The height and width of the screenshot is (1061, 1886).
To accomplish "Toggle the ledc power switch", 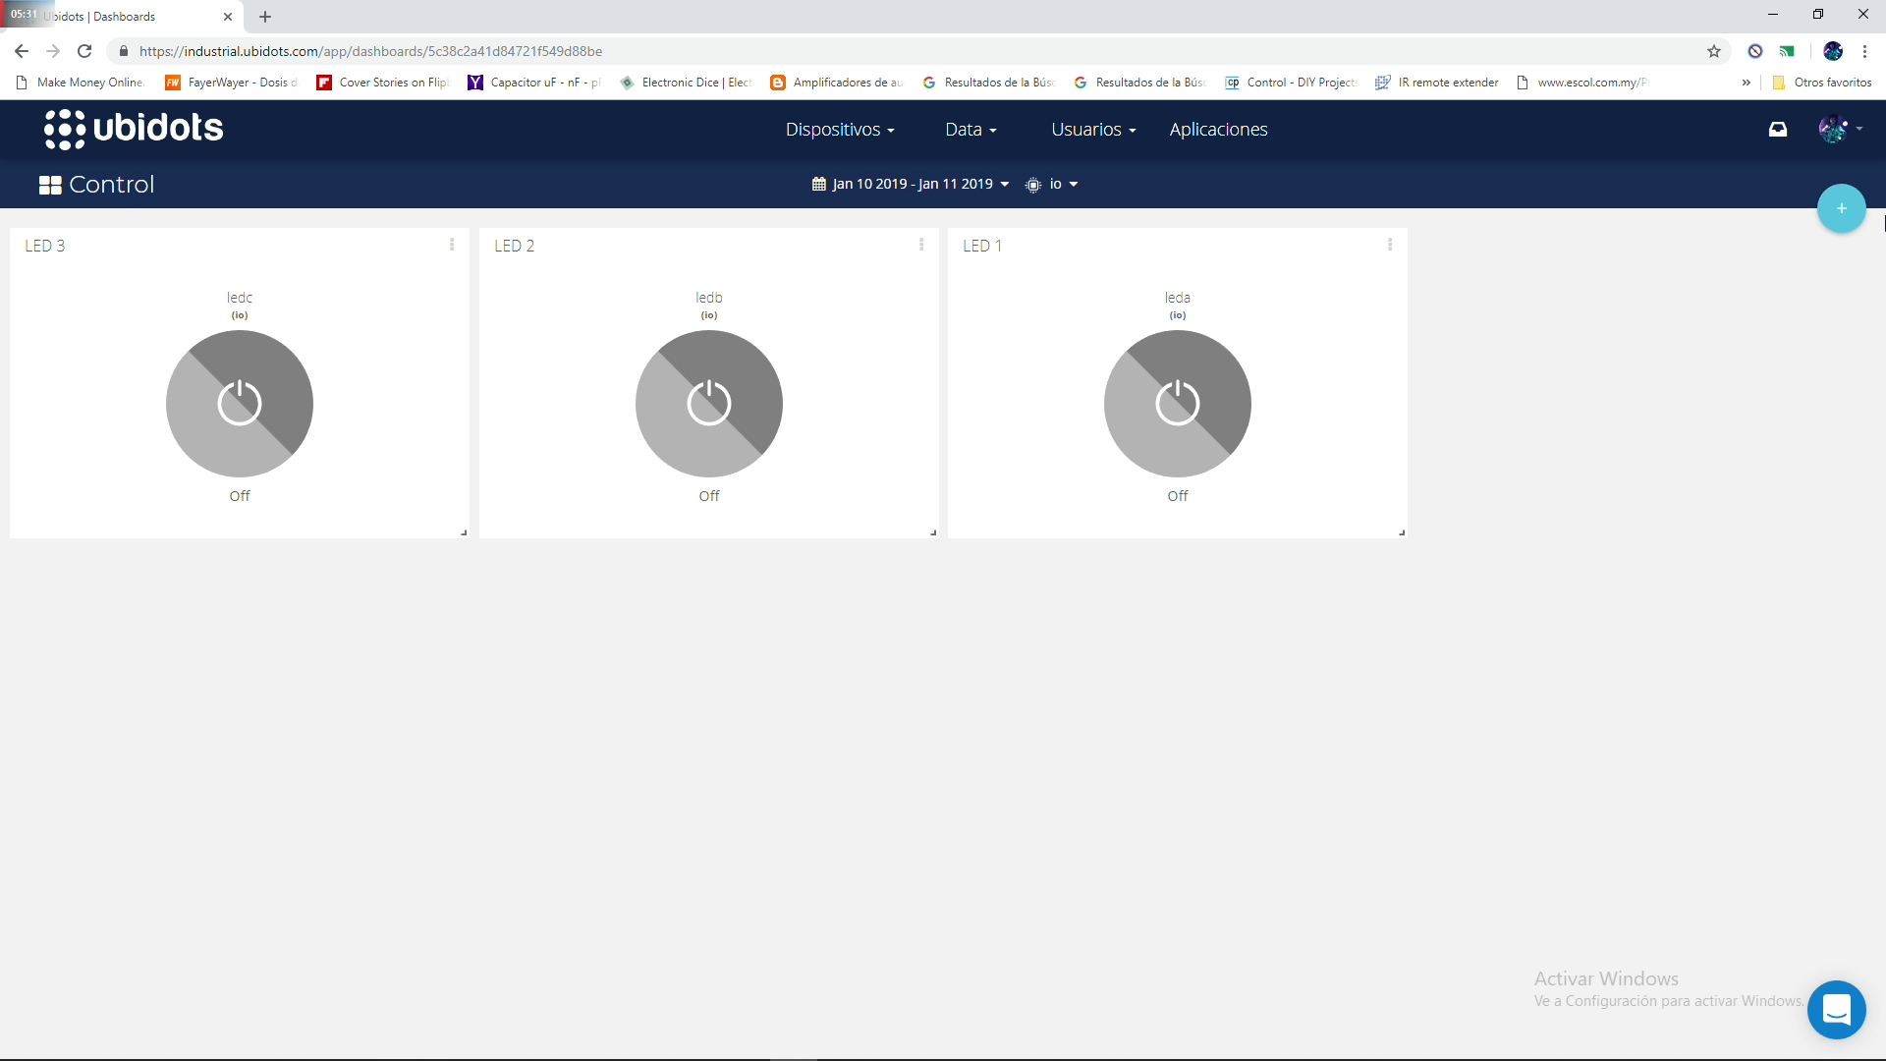I will coord(240,404).
